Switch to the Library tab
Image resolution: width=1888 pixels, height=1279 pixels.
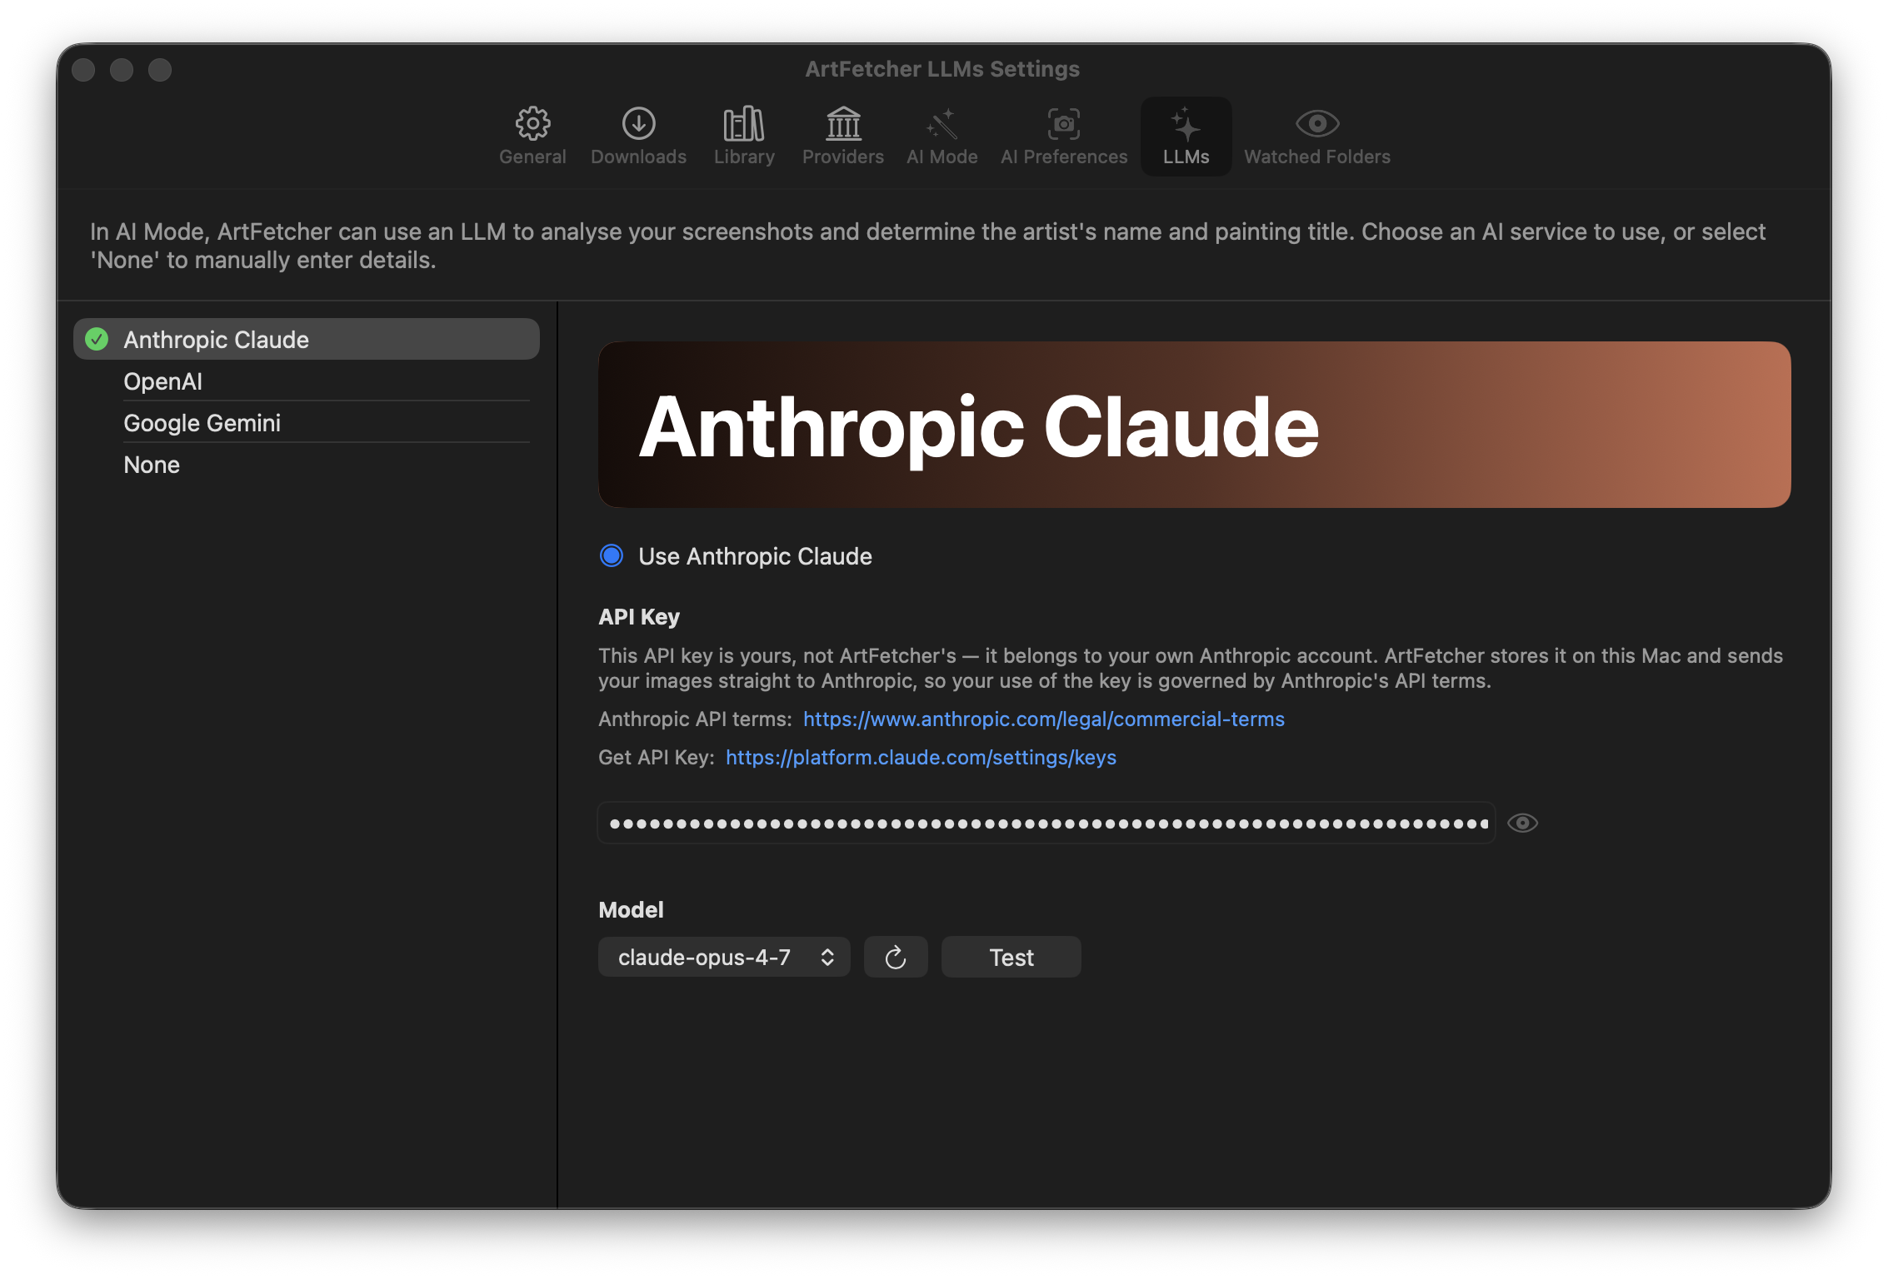pos(744,137)
